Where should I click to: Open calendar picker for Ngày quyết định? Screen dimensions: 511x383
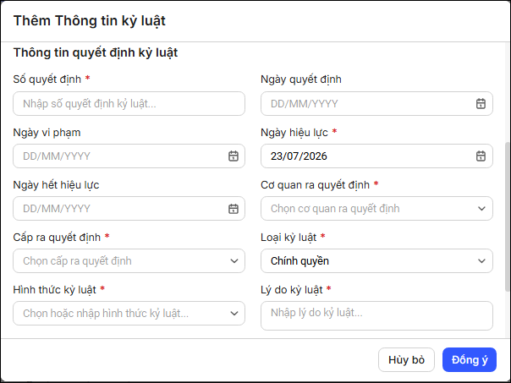pyautogui.click(x=481, y=103)
